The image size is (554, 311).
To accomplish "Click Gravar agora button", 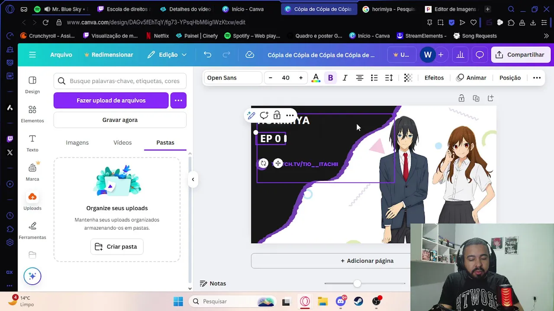I will tap(120, 120).
